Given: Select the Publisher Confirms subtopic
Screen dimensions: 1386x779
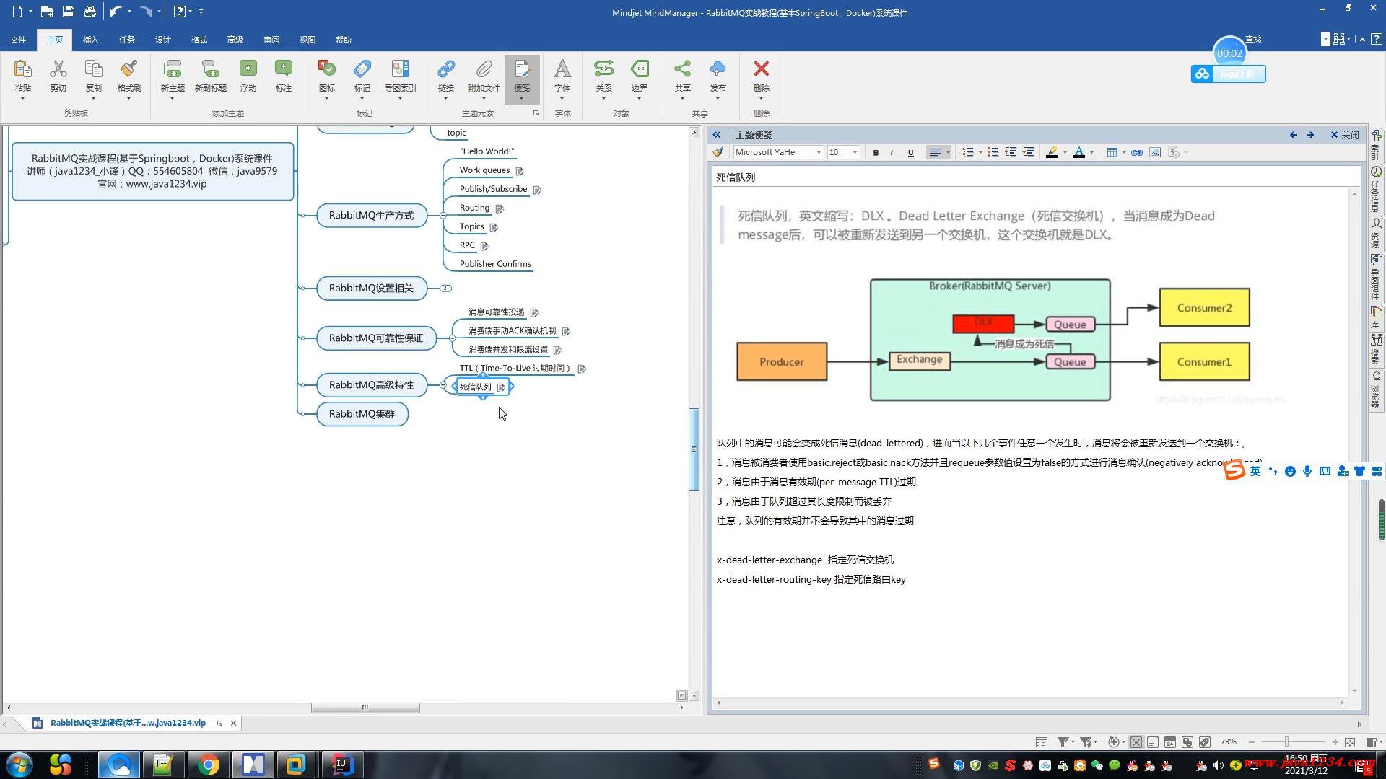Looking at the screenshot, I should [495, 264].
